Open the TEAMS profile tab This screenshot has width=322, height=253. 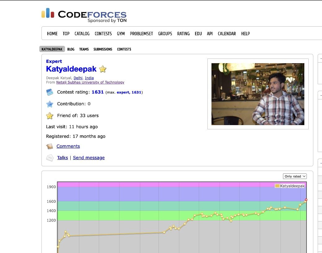(x=84, y=49)
